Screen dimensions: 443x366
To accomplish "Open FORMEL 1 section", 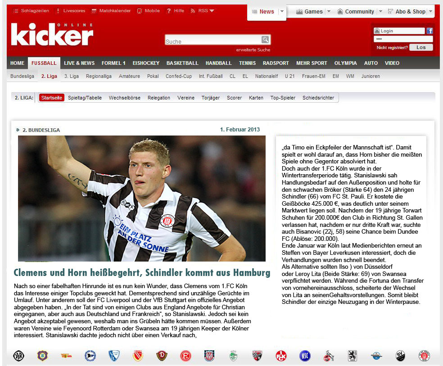I will 113,63.
